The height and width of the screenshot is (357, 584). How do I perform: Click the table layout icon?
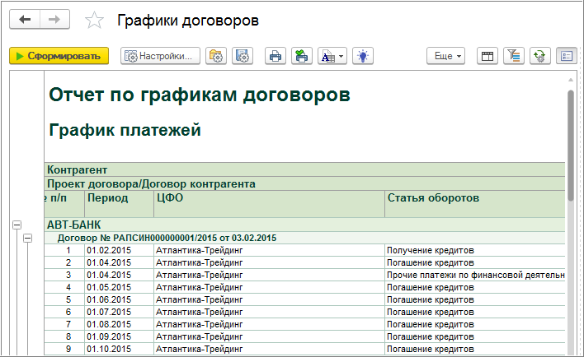coord(487,56)
